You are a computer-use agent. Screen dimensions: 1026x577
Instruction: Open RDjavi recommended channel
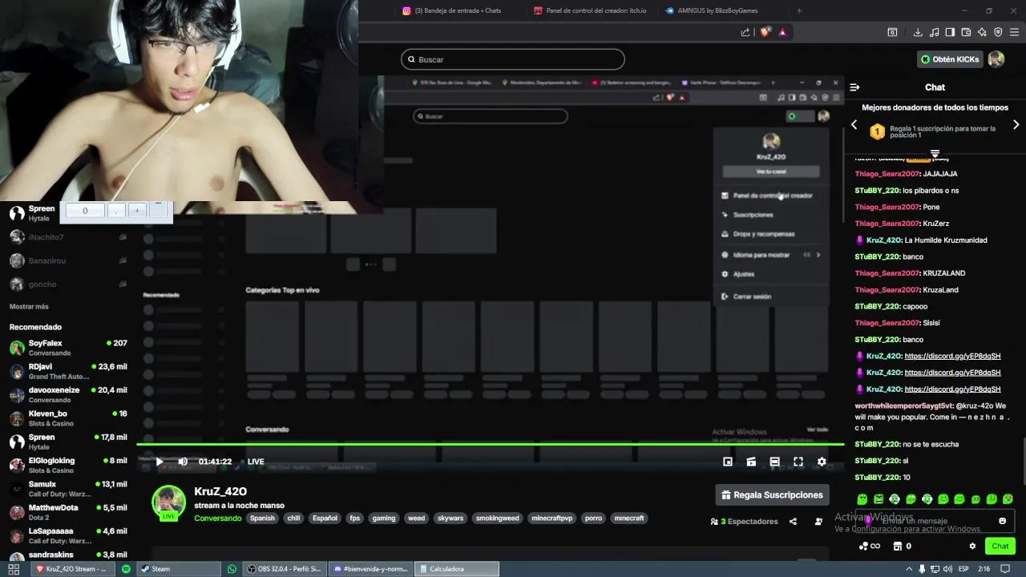pyautogui.click(x=68, y=371)
